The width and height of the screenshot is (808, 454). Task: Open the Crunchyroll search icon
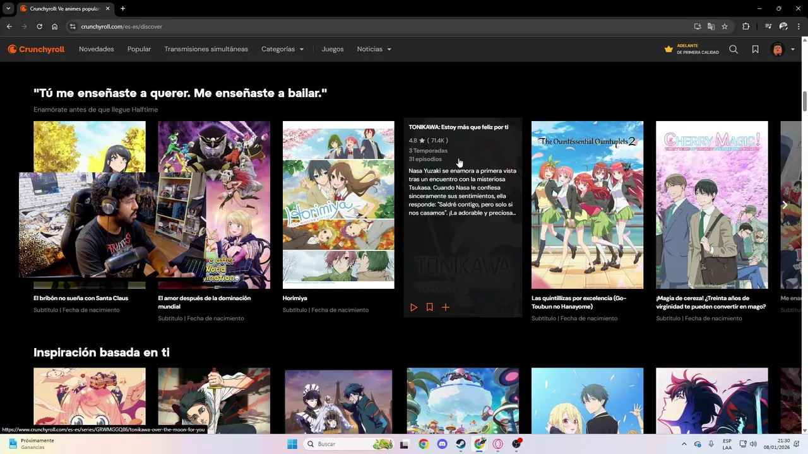click(734, 49)
